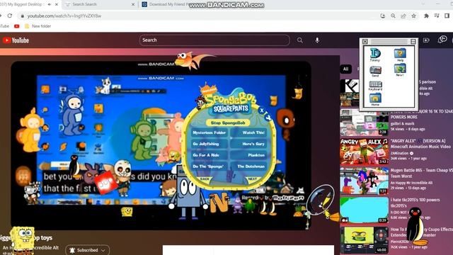The image size is (453, 255).
Task: Start voice search with the microphone icon
Action: tap(317, 40)
